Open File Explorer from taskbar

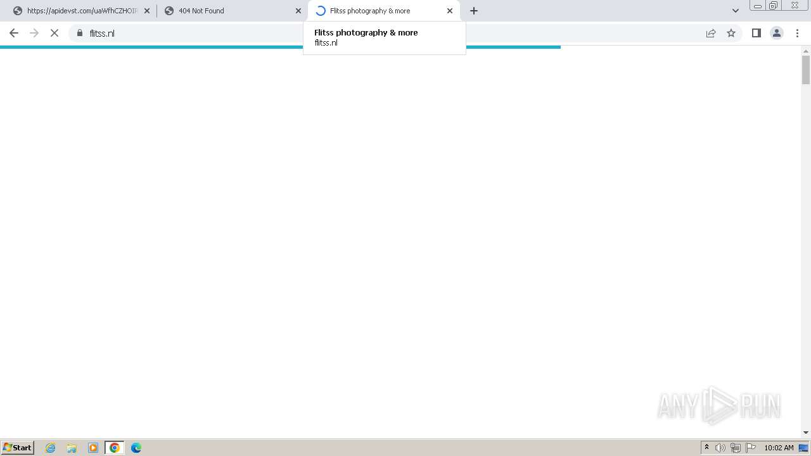pyautogui.click(x=72, y=448)
